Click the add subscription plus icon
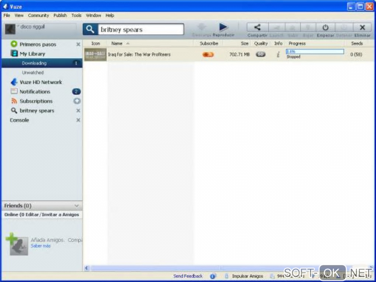This screenshot has width=376, height=282. [77, 101]
